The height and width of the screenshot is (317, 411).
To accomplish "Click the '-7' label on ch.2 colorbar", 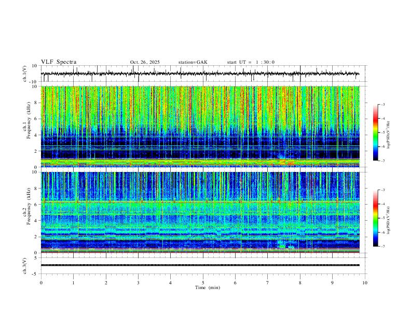I will pos(382,246).
